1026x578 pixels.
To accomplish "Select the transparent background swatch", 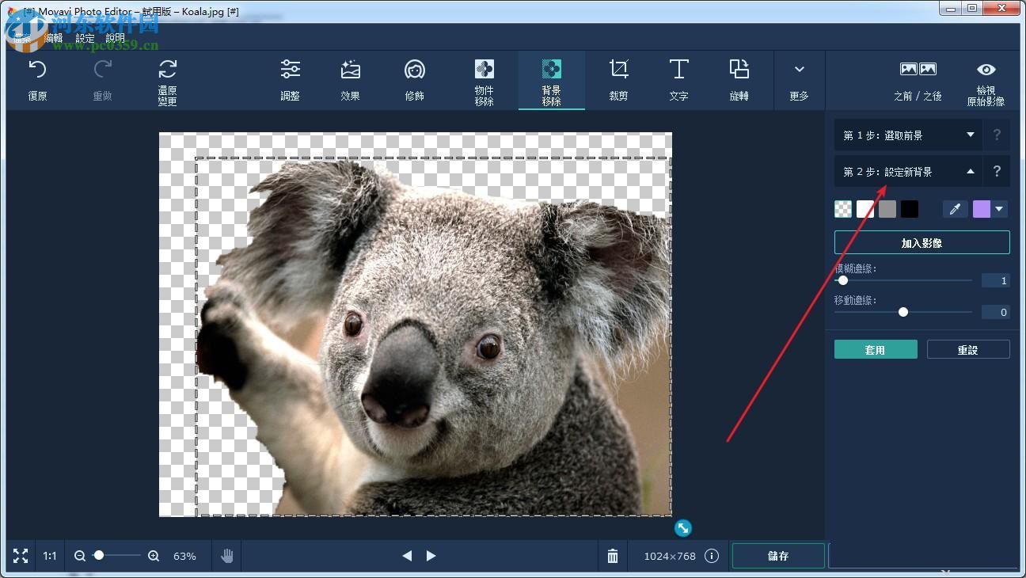I will click(x=842, y=208).
